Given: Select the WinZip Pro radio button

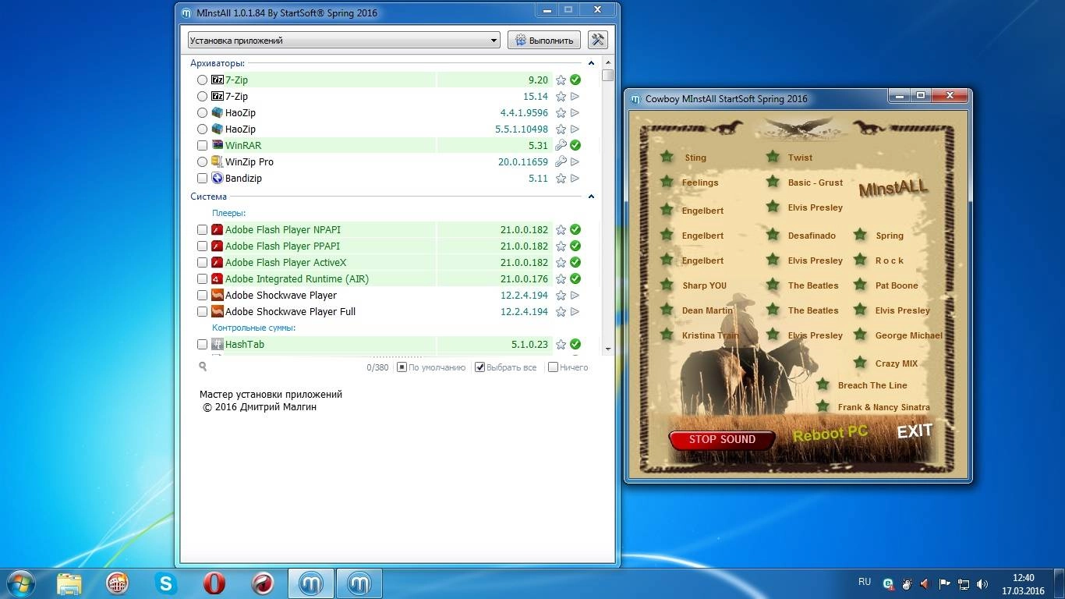Looking at the screenshot, I should point(203,161).
